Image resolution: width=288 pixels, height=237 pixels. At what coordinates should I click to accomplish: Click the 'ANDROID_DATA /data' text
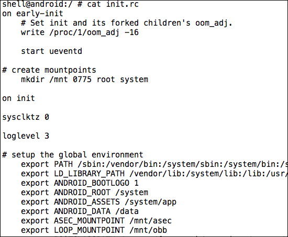(96, 211)
